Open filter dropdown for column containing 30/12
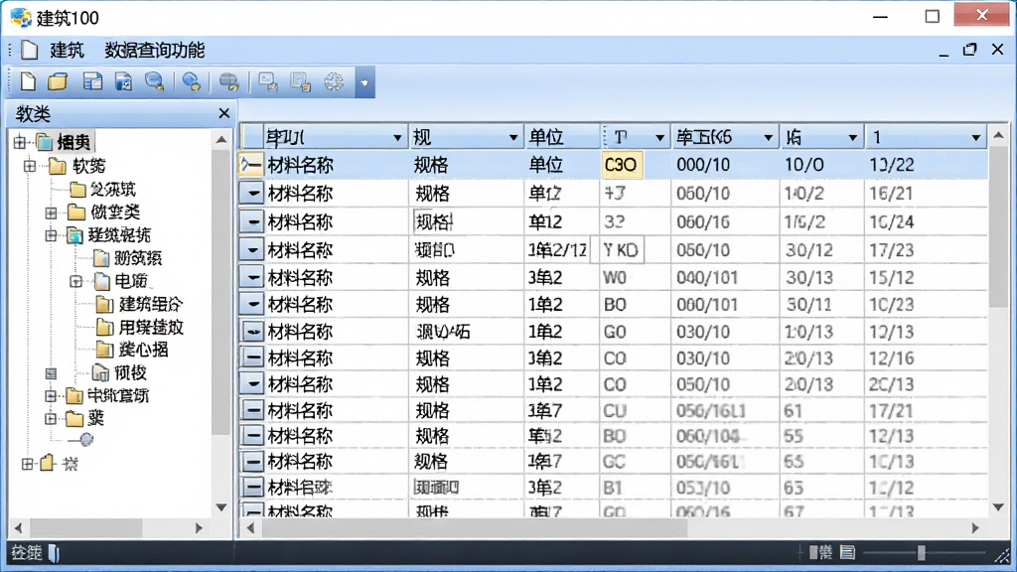This screenshot has height=572, width=1017. tap(852, 137)
